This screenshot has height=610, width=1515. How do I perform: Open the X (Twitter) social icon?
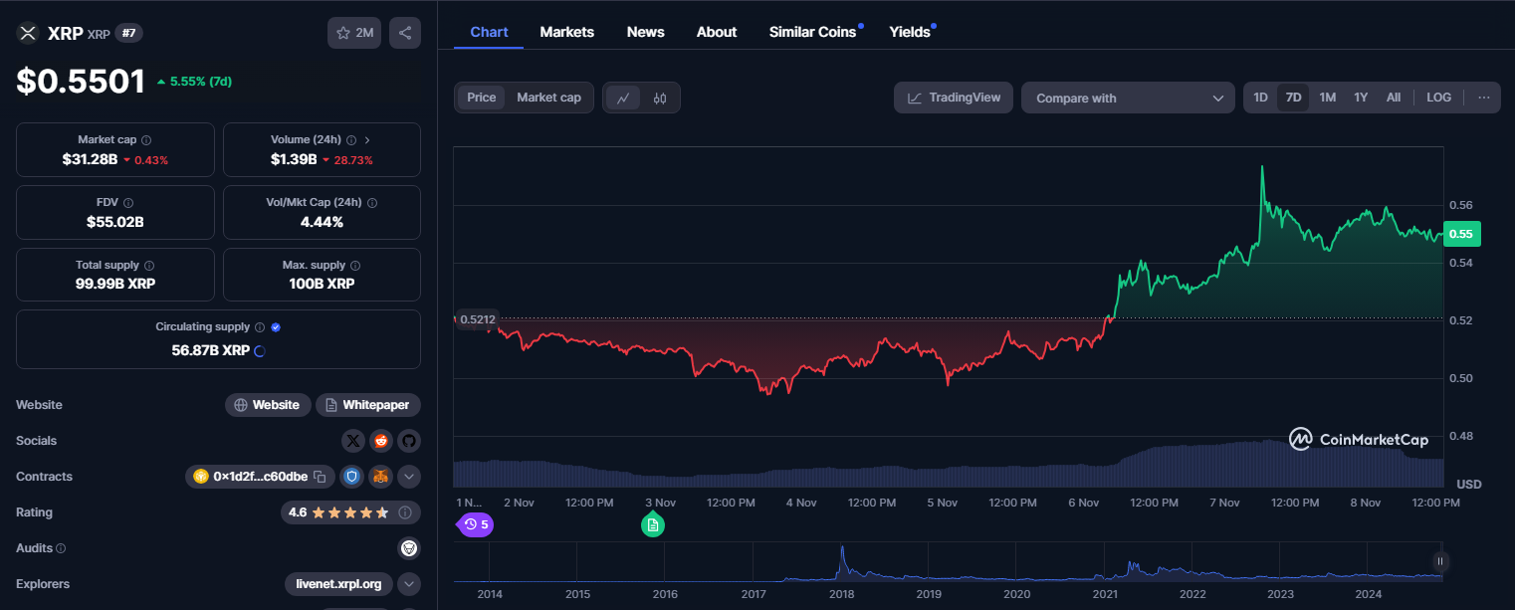353,441
